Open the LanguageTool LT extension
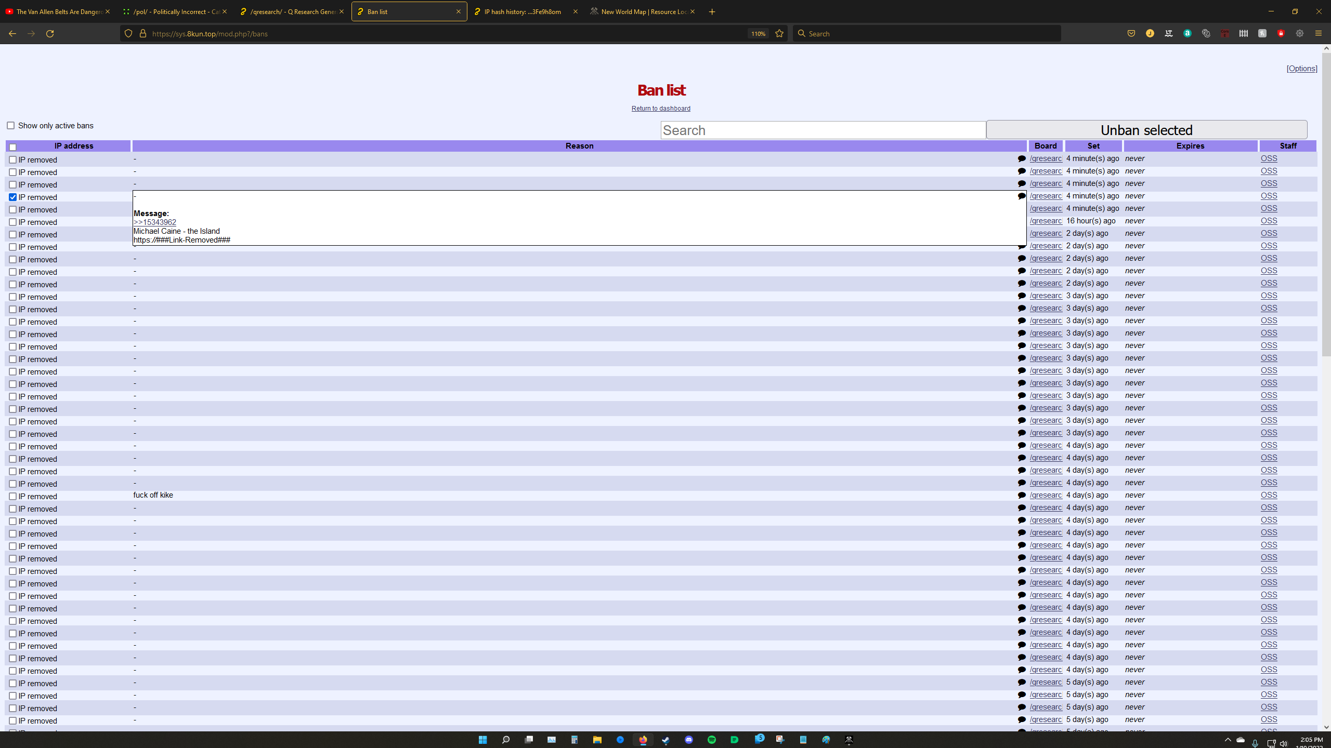 1169,34
